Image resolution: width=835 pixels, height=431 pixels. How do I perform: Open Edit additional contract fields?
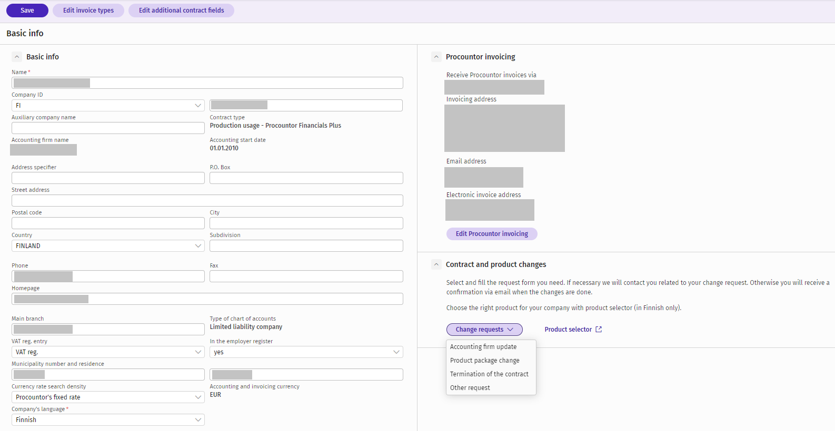[181, 11]
